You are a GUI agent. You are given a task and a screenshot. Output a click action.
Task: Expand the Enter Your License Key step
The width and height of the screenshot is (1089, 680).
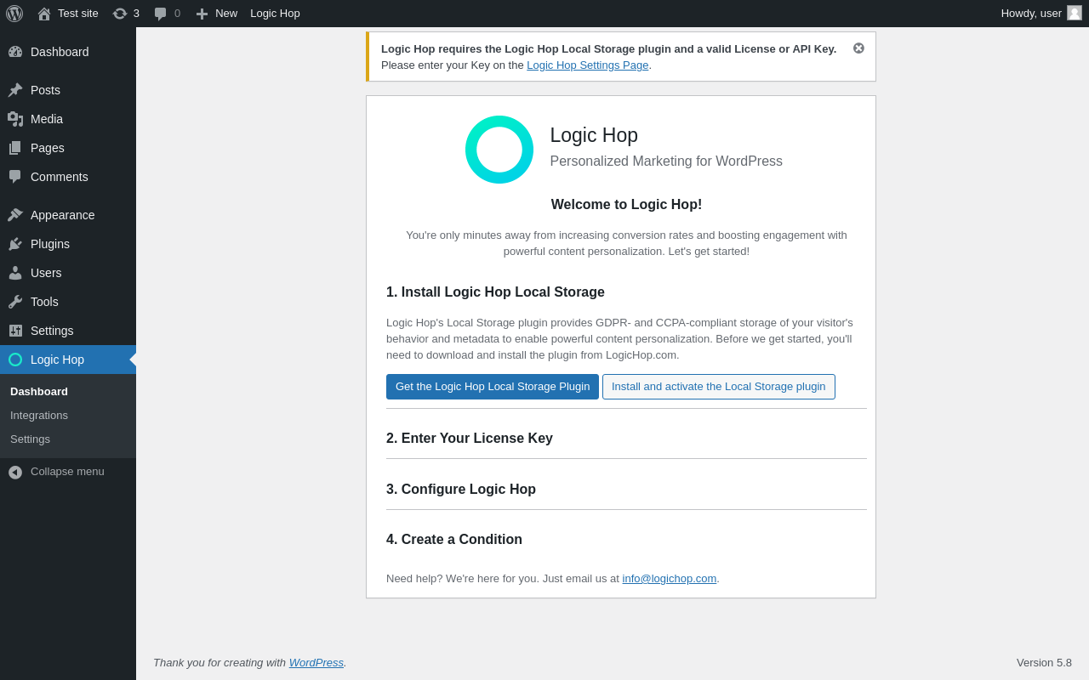[470, 439]
